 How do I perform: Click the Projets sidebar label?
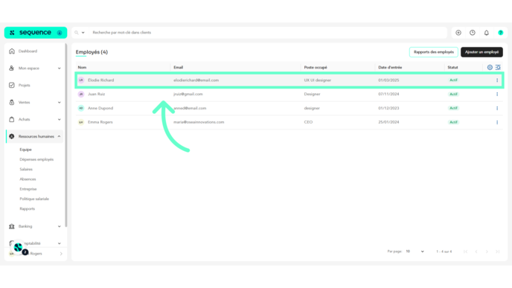pyautogui.click(x=24, y=86)
